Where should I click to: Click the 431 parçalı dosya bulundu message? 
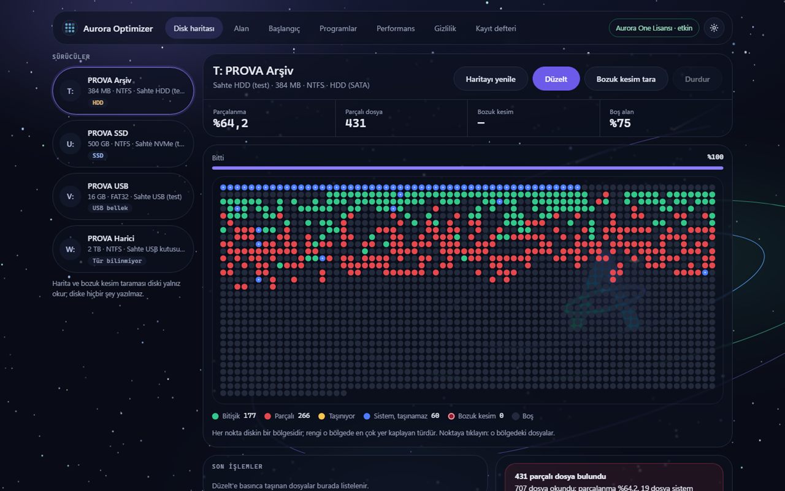(x=561, y=476)
